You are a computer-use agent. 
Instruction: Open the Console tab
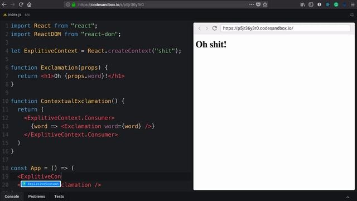(x=12, y=197)
